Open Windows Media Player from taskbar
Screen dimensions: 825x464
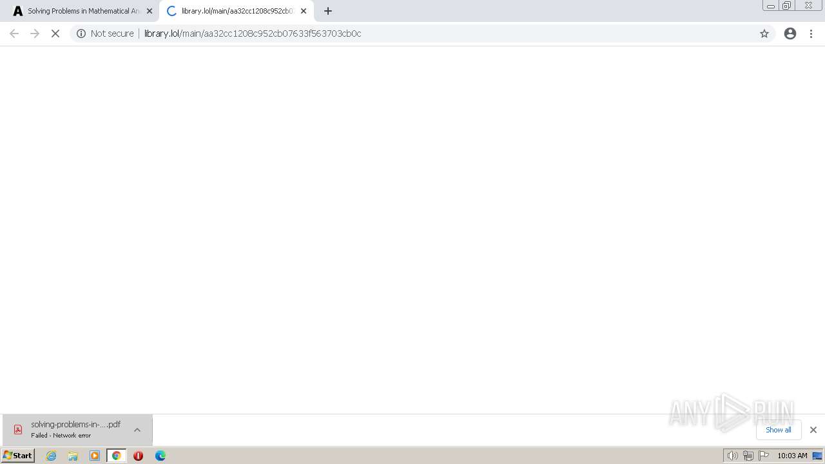[x=95, y=456]
